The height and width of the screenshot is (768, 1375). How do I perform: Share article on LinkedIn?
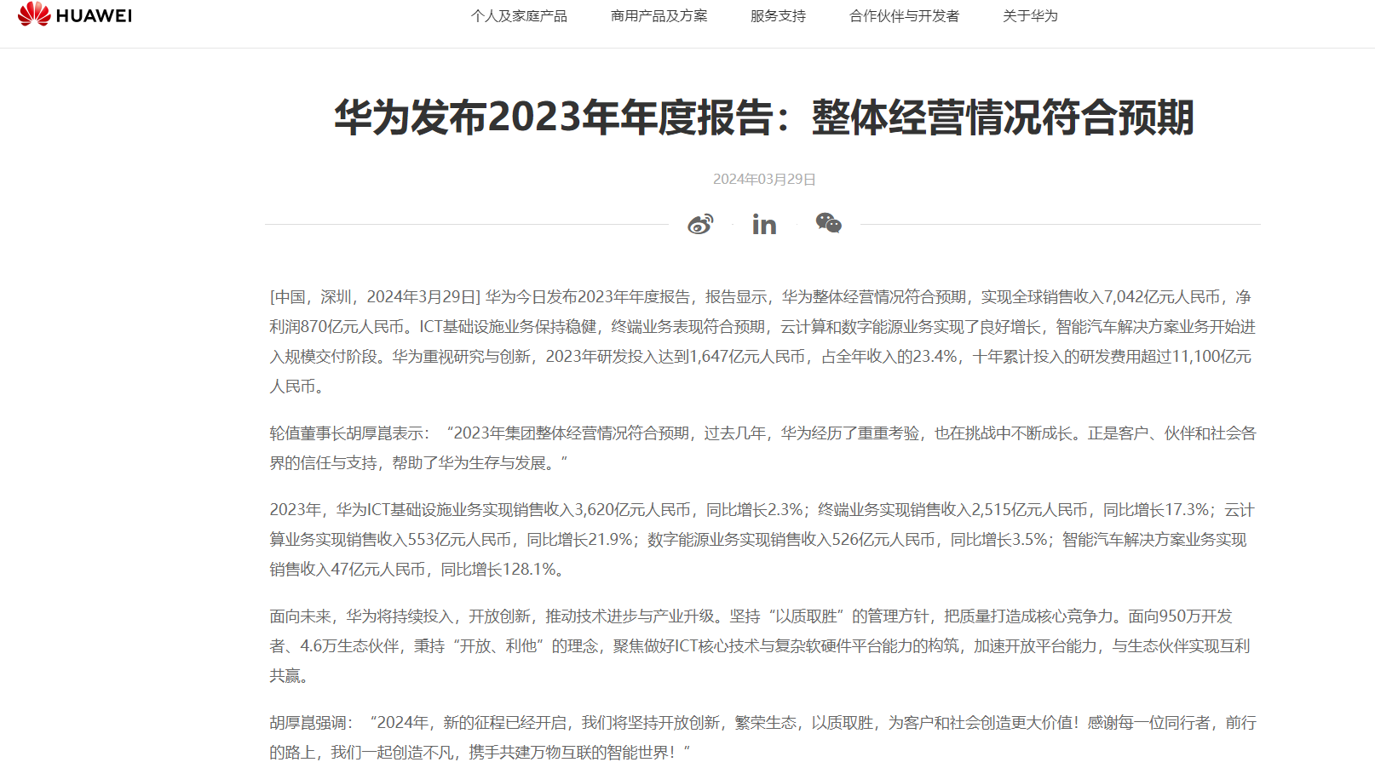[764, 225]
